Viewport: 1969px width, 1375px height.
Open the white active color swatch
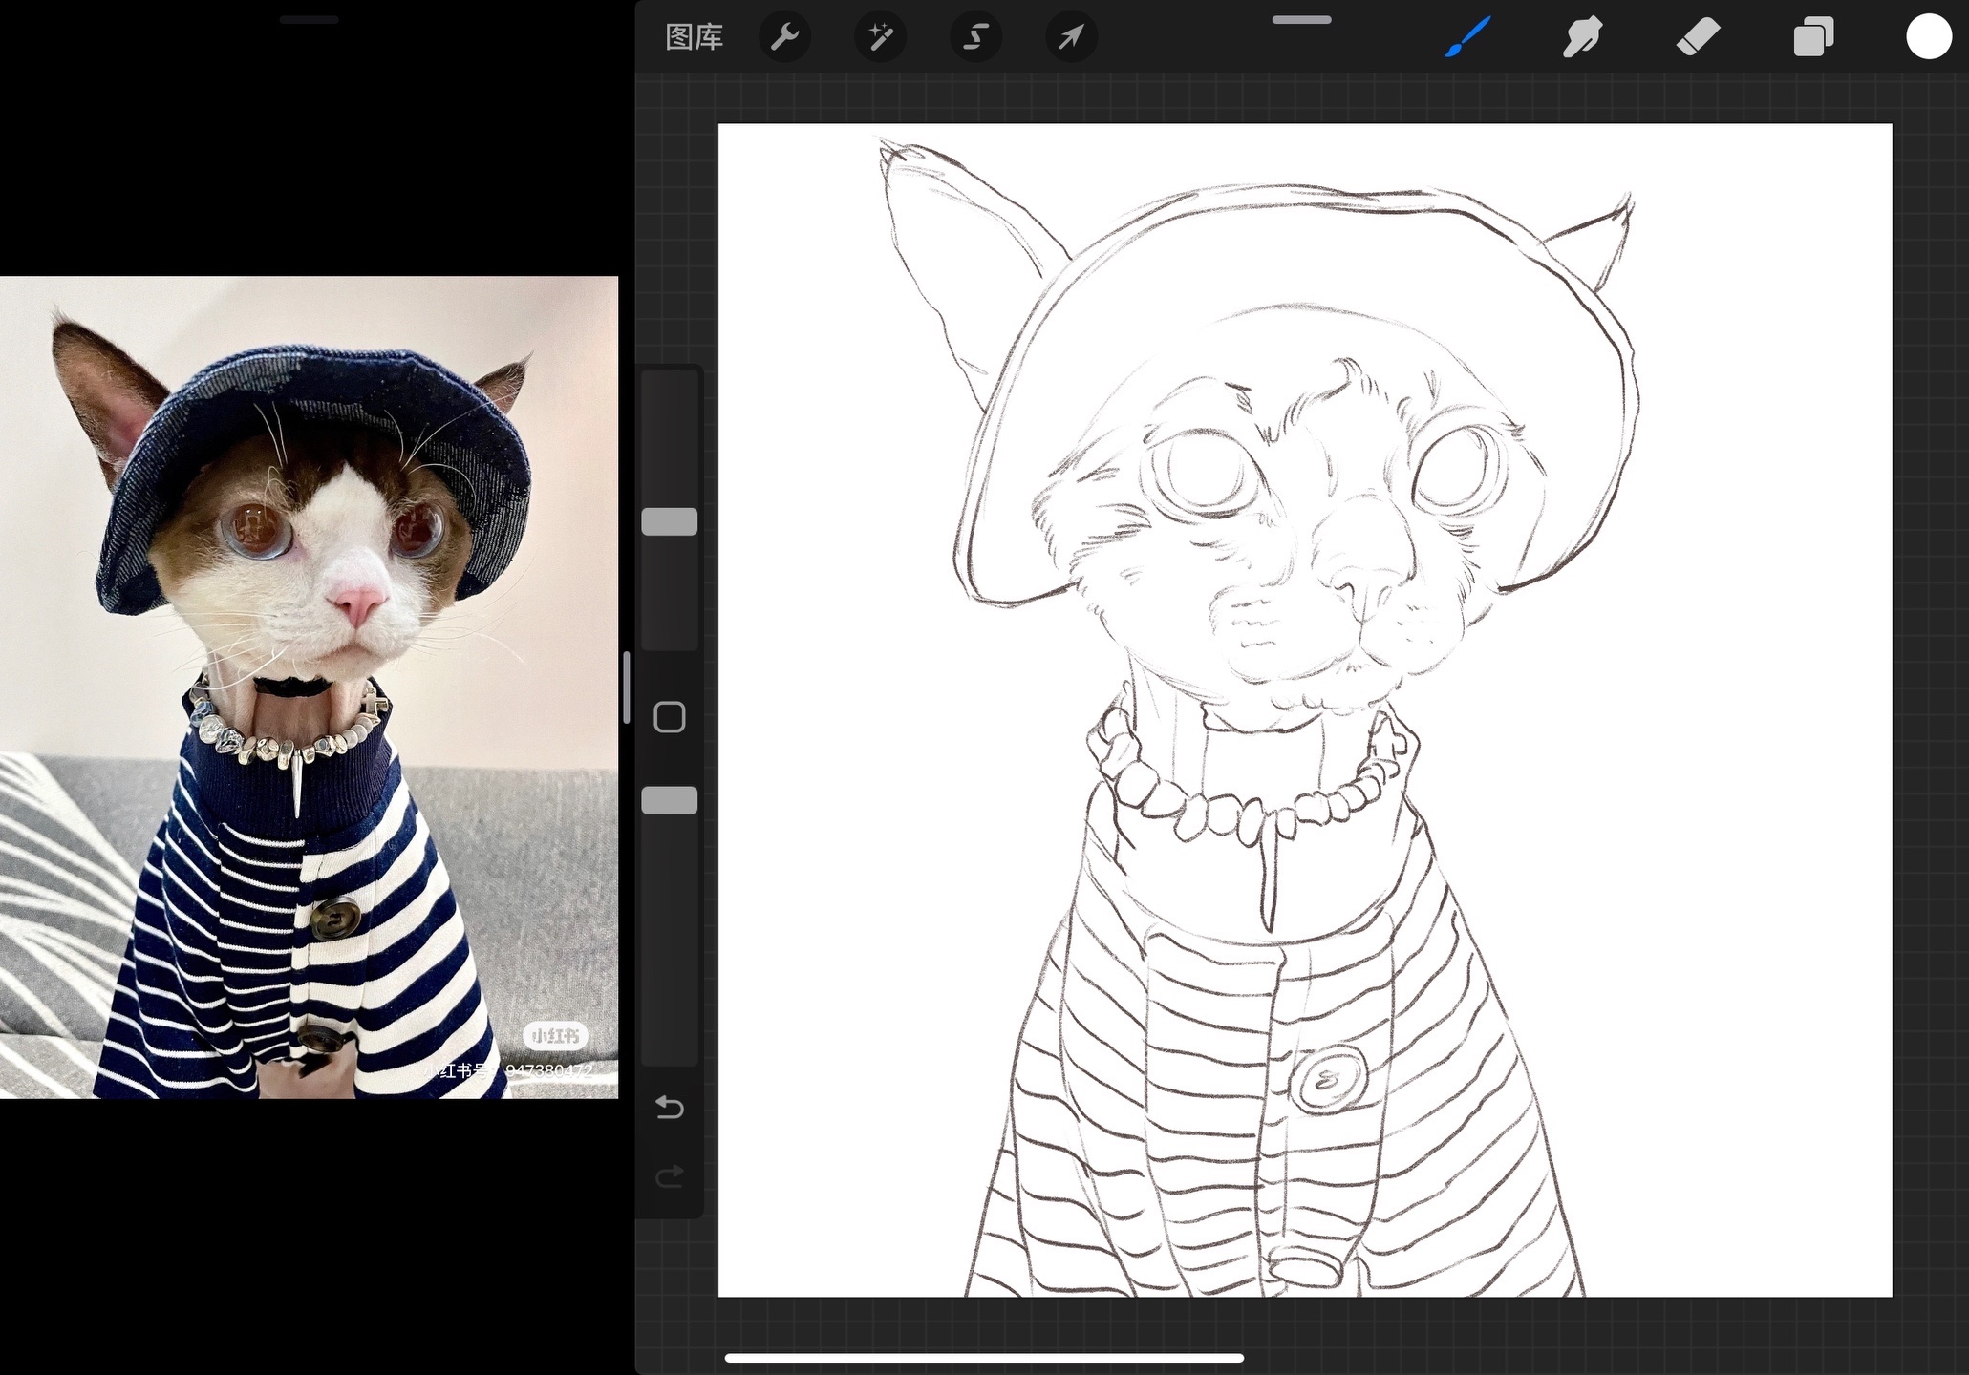point(1928,37)
